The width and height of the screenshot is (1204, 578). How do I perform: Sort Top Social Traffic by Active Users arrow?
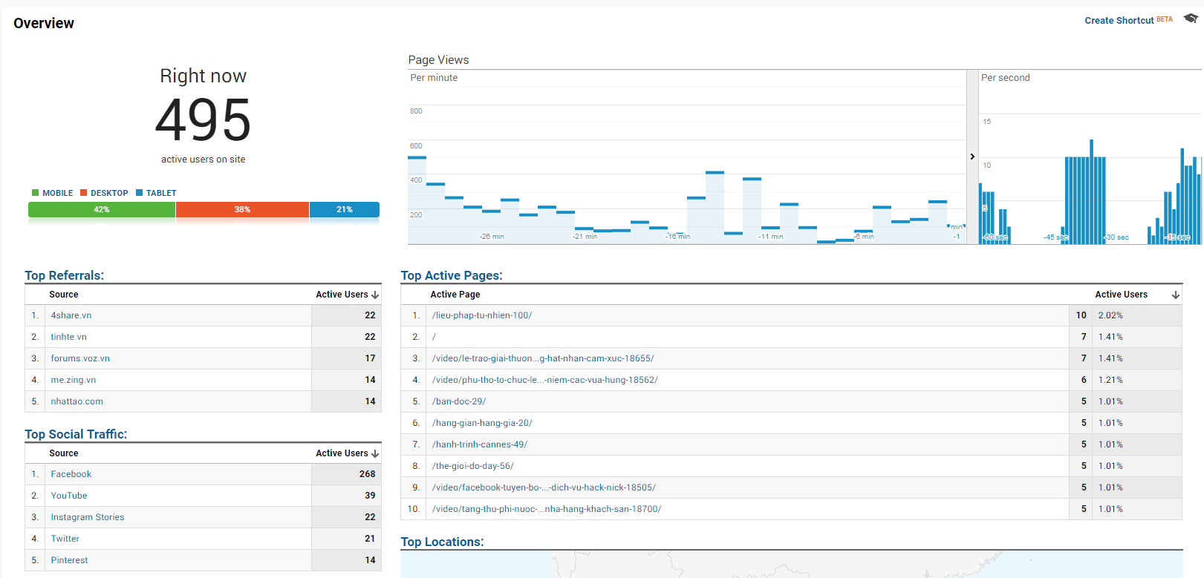[375, 453]
